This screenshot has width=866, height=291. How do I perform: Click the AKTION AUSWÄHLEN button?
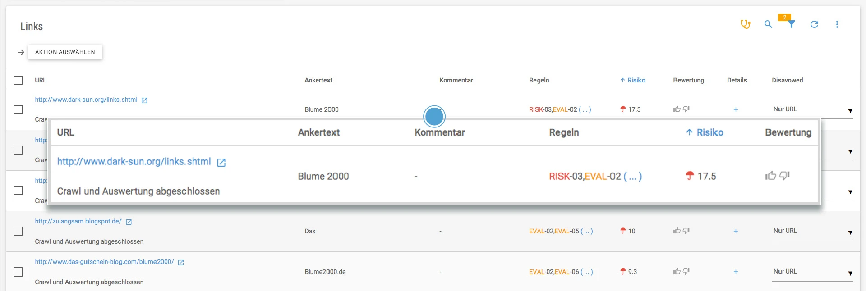point(65,52)
